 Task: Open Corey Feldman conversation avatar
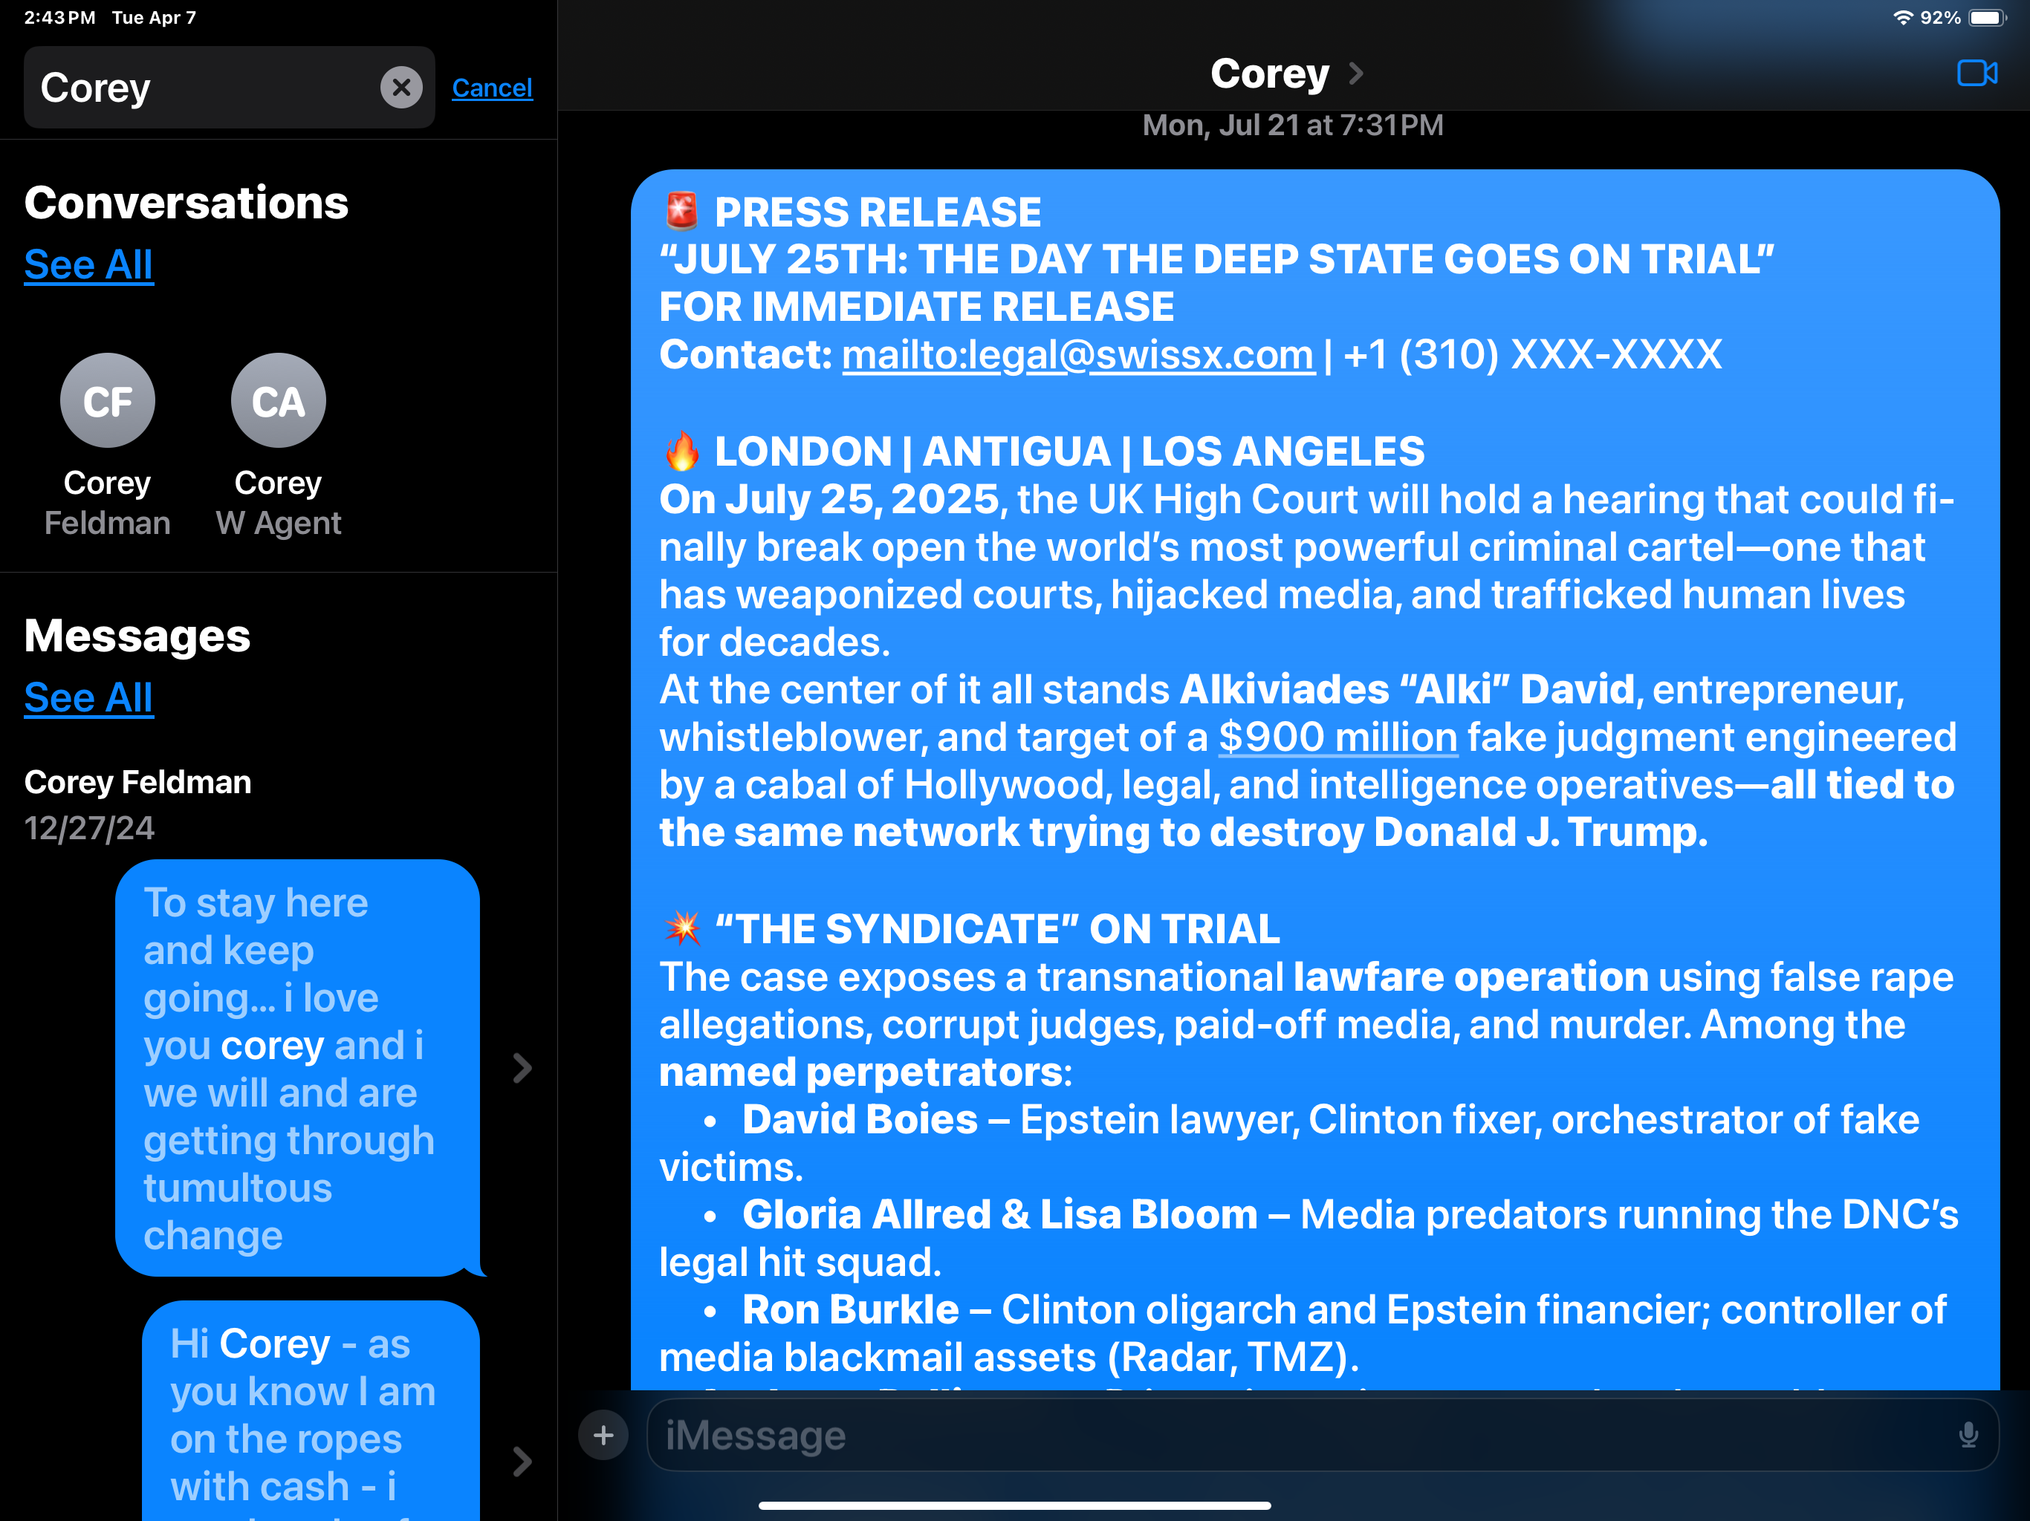(108, 401)
